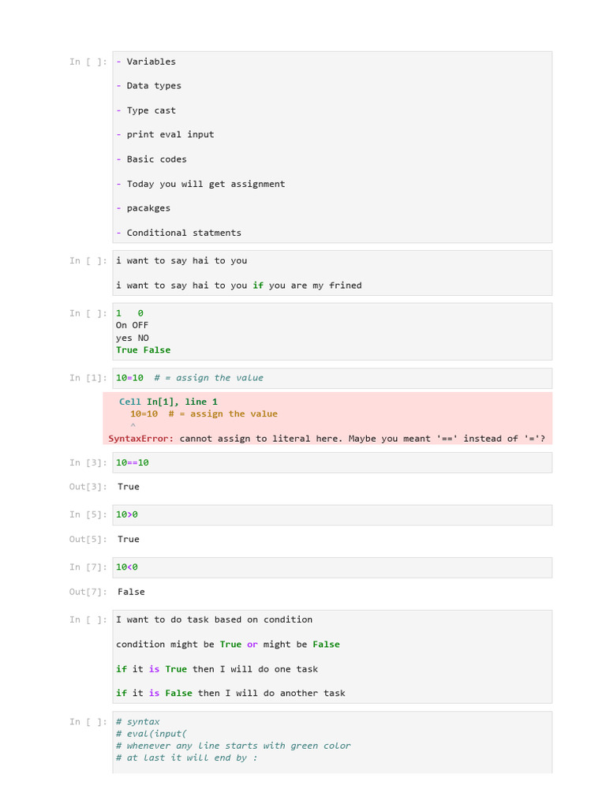Click the Out[7] prompt label
Screen dimensions: 606x808
(x=88, y=592)
